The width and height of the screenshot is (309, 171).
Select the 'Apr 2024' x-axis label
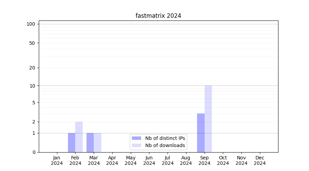(x=112, y=160)
